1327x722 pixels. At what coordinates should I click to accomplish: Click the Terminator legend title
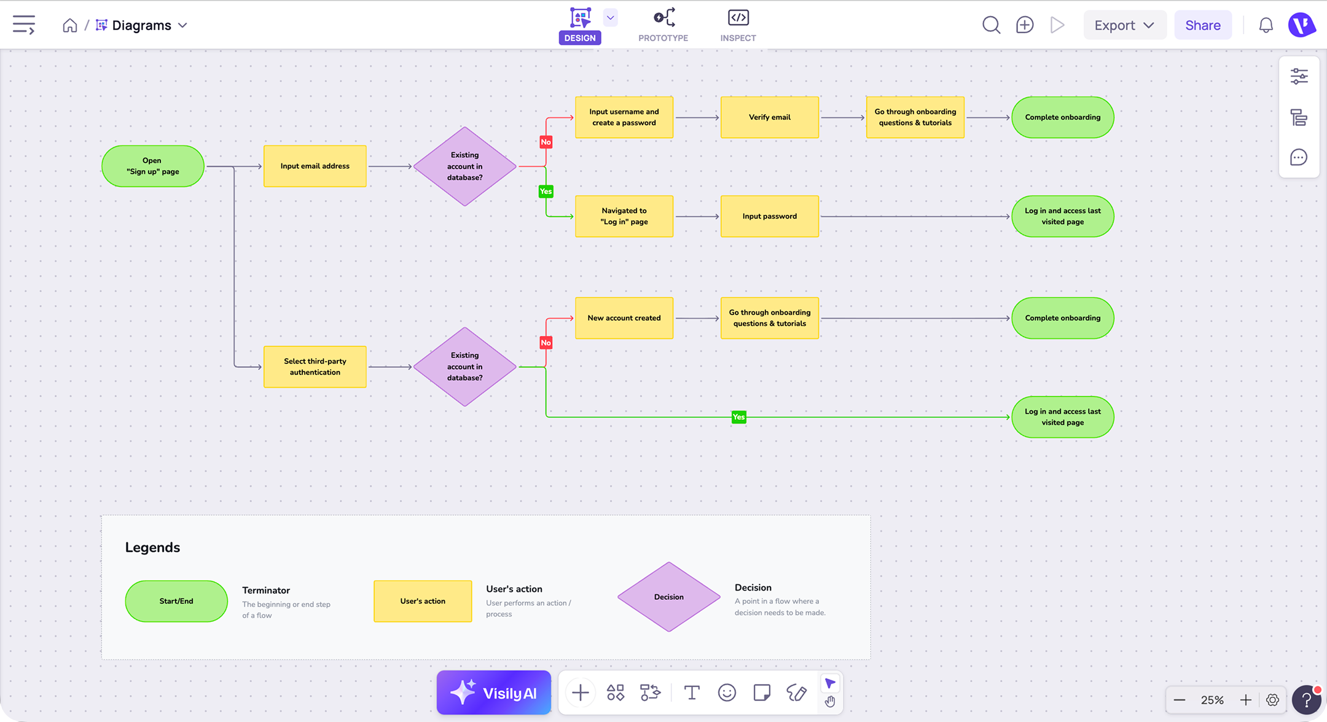pyautogui.click(x=266, y=590)
